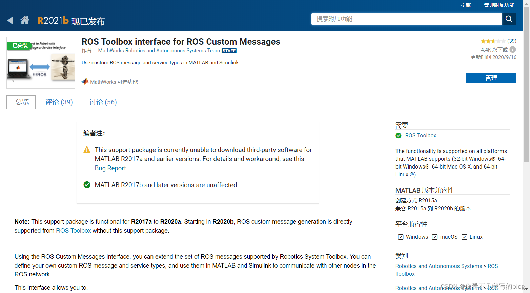Open Robotics and Autonomous Systems category link
The height and width of the screenshot is (293, 530).
point(439,266)
